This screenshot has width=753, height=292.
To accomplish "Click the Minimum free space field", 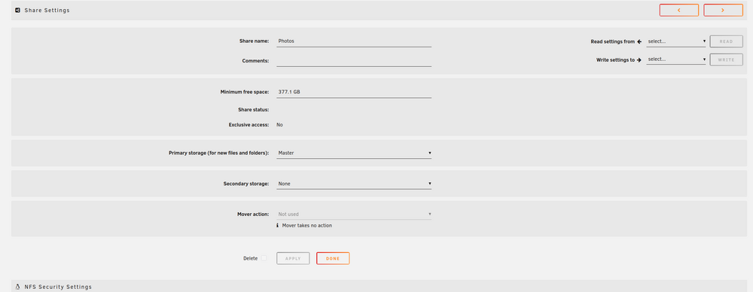I will (x=354, y=92).
